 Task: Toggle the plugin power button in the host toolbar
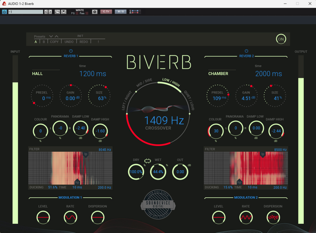[4, 12]
